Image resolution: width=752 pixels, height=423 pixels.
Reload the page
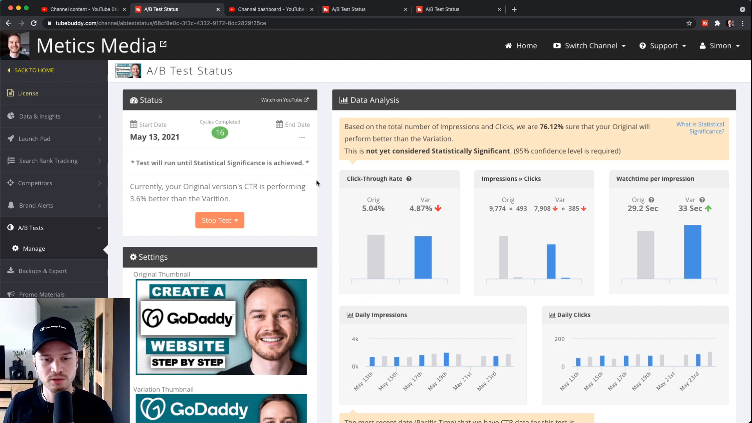click(x=34, y=23)
